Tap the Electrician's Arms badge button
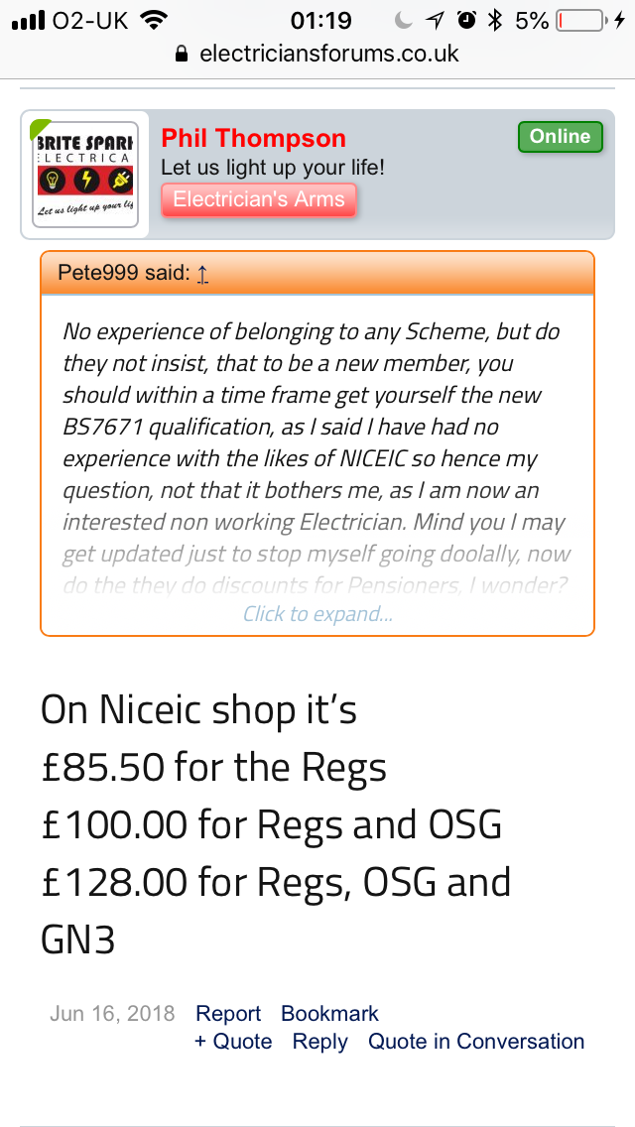The image size is (635, 1127). coord(259,199)
